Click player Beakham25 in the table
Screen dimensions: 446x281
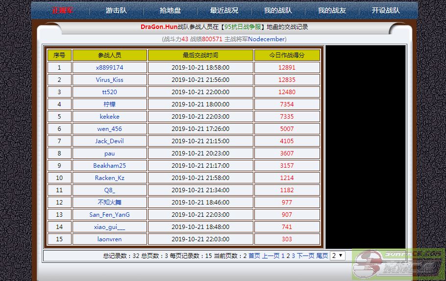tap(109, 166)
